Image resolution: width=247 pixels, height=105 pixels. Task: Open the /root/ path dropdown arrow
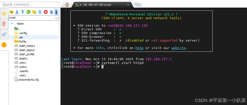pos(56,18)
